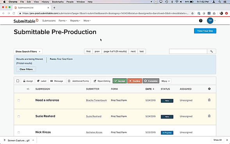Jump to the last results page

click(x=141, y=51)
